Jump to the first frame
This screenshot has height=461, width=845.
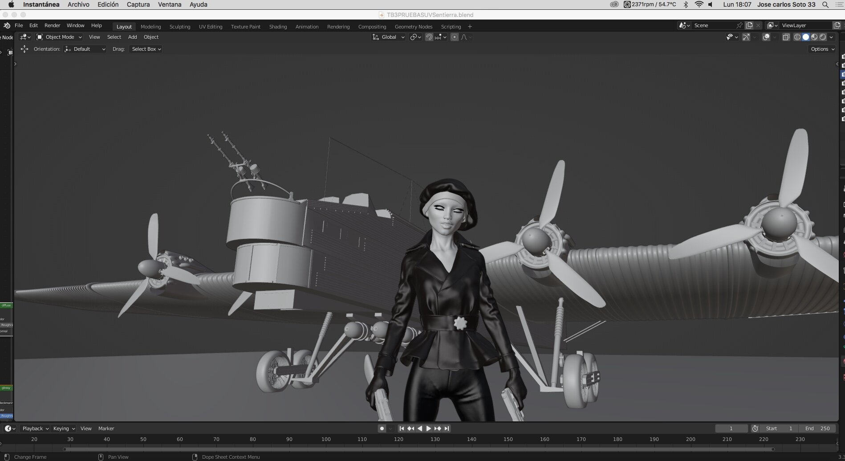402,428
